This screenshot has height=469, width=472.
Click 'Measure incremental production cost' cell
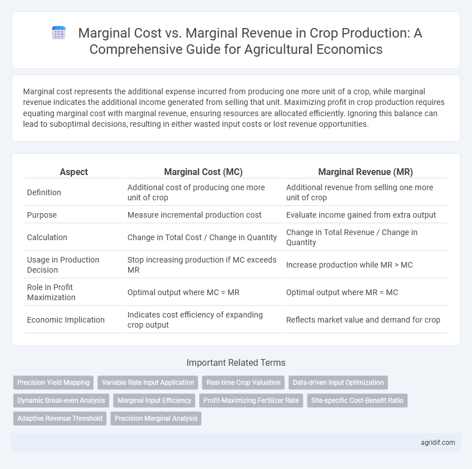pos(203,215)
